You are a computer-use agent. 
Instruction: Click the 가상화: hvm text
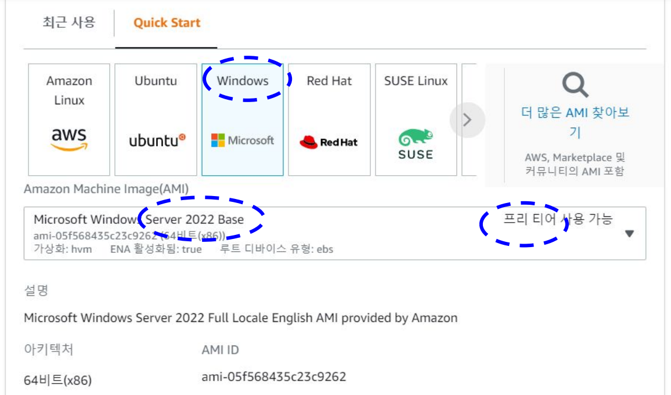[x=63, y=249]
